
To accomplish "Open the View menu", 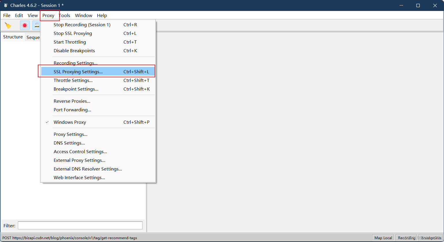I will [33, 16].
